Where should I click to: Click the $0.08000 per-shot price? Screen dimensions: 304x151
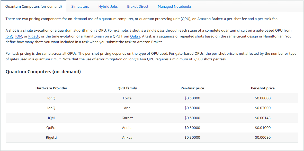point(263,98)
